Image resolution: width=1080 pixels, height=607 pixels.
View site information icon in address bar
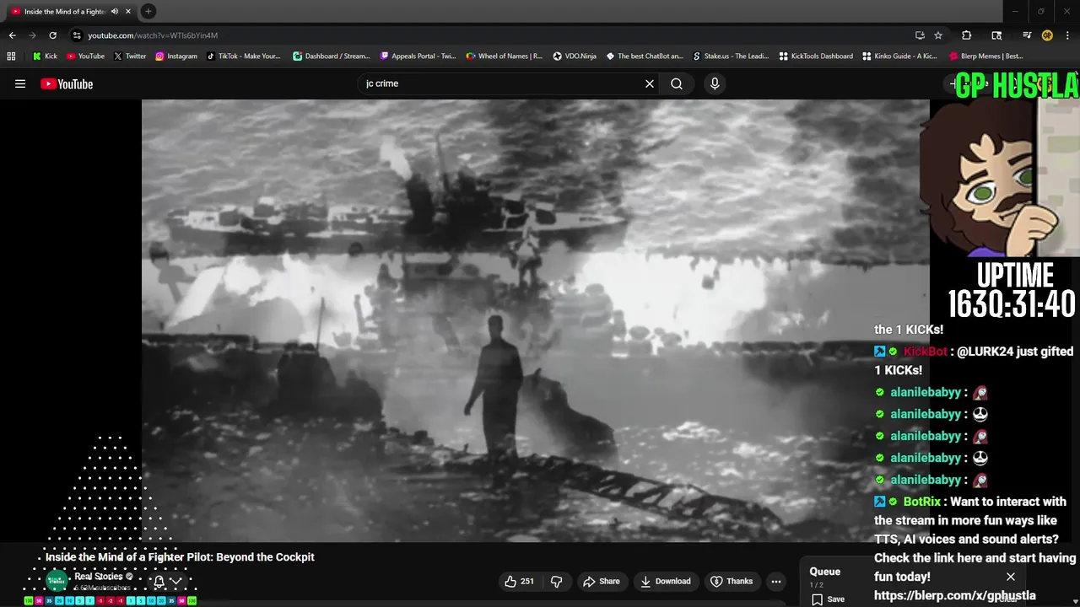coord(76,35)
